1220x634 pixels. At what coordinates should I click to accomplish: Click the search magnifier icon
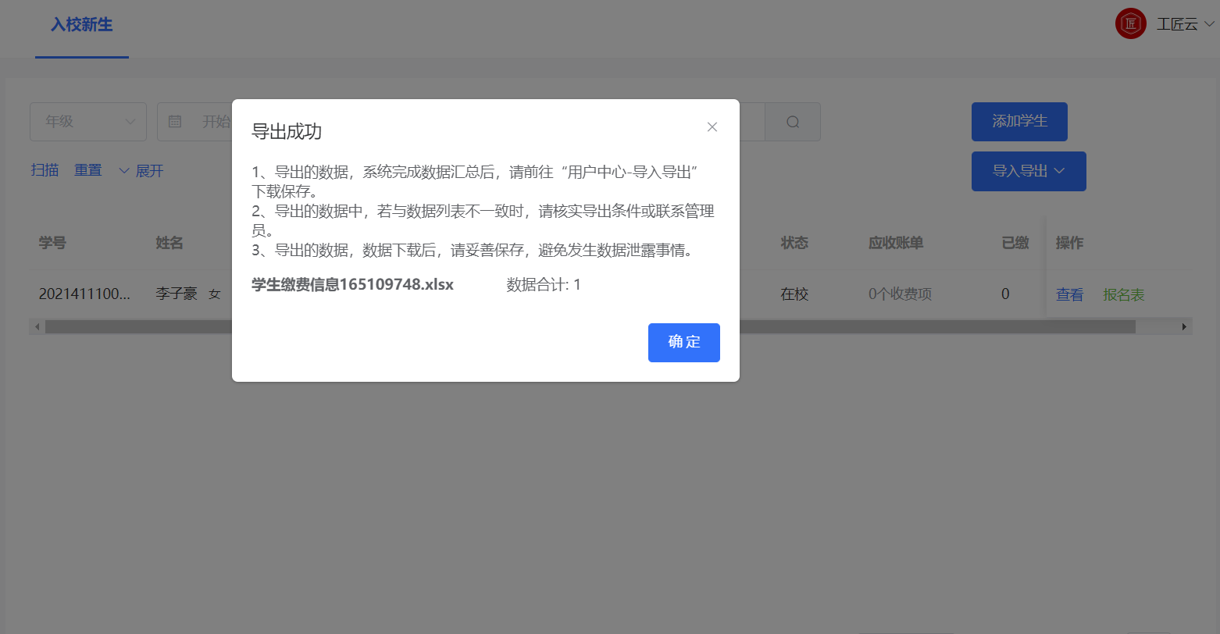[793, 122]
